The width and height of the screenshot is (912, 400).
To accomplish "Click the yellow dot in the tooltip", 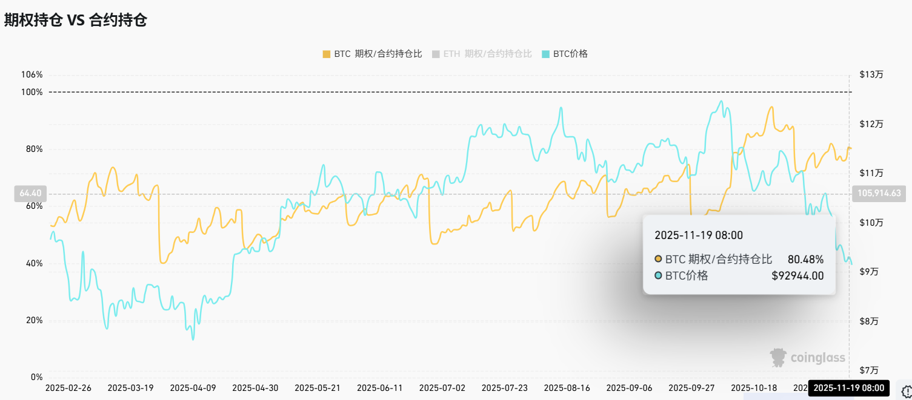I will (658, 260).
